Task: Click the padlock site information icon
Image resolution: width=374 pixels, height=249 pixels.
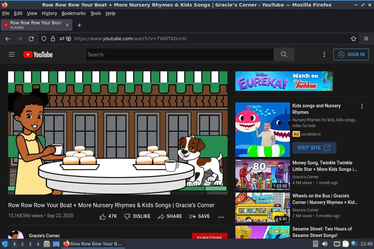Action: click(53, 39)
